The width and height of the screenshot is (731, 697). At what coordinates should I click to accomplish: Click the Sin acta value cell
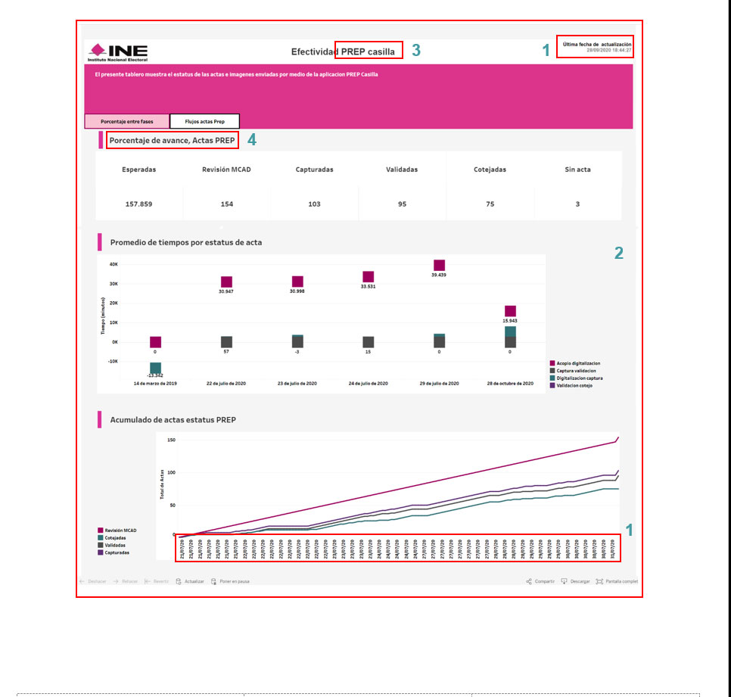[x=577, y=204]
